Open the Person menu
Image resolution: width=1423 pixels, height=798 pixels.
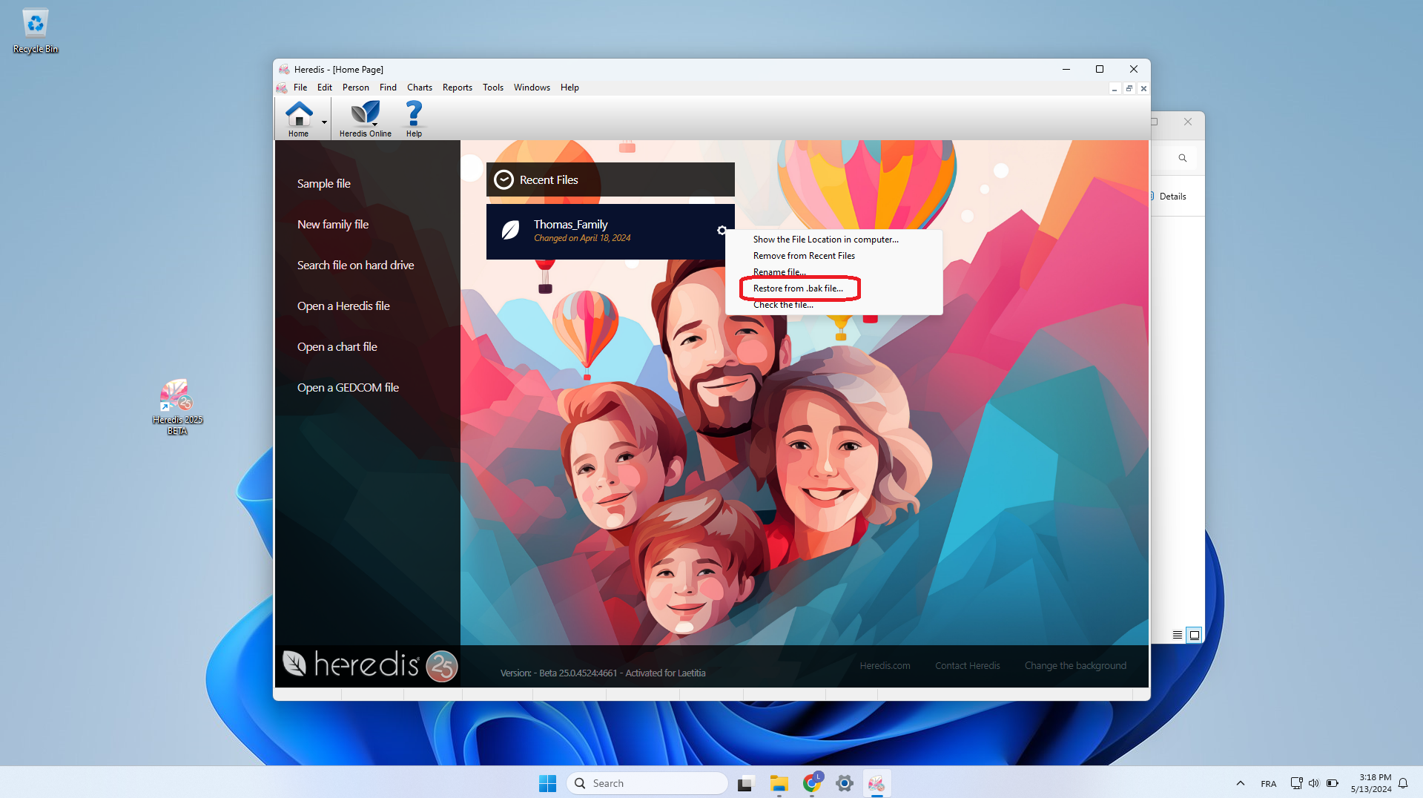(x=355, y=88)
